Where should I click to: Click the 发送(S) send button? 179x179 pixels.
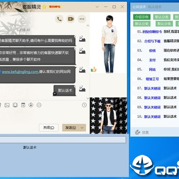(71, 128)
